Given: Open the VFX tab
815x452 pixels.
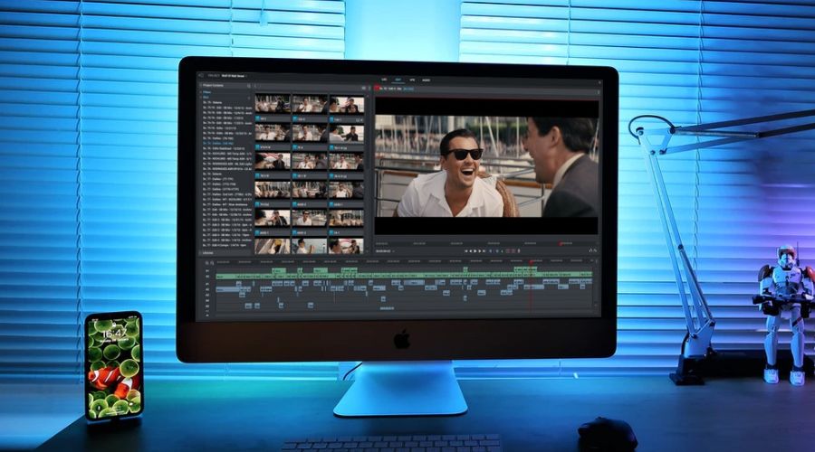Looking at the screenshot, I should (412, 80).
